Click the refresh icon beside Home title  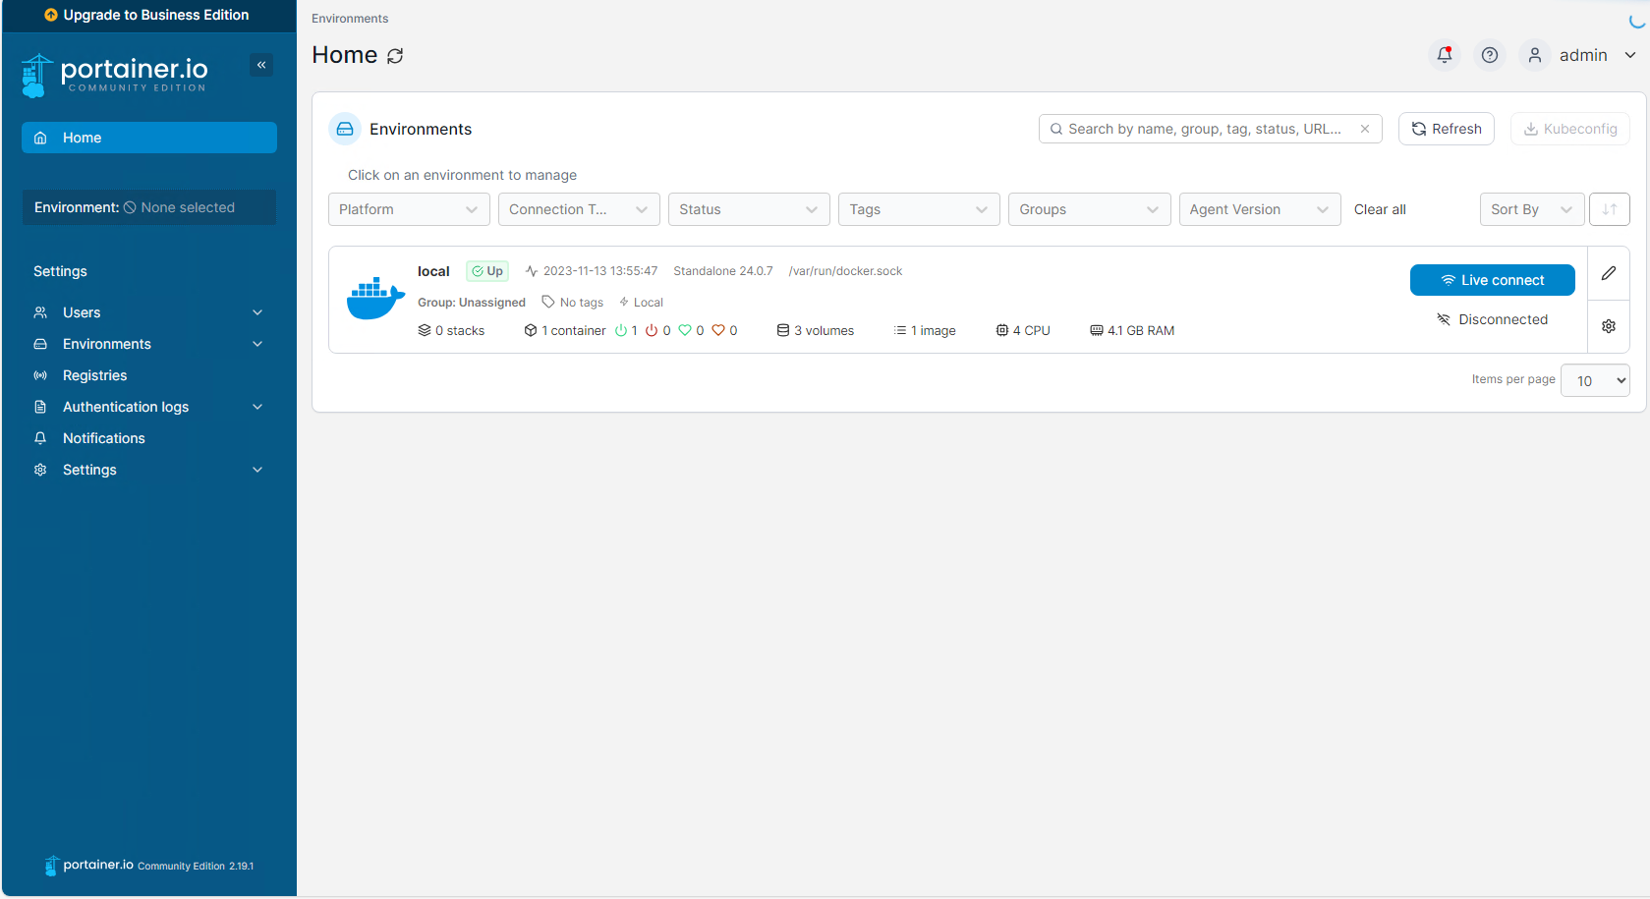tap(395, 56)
